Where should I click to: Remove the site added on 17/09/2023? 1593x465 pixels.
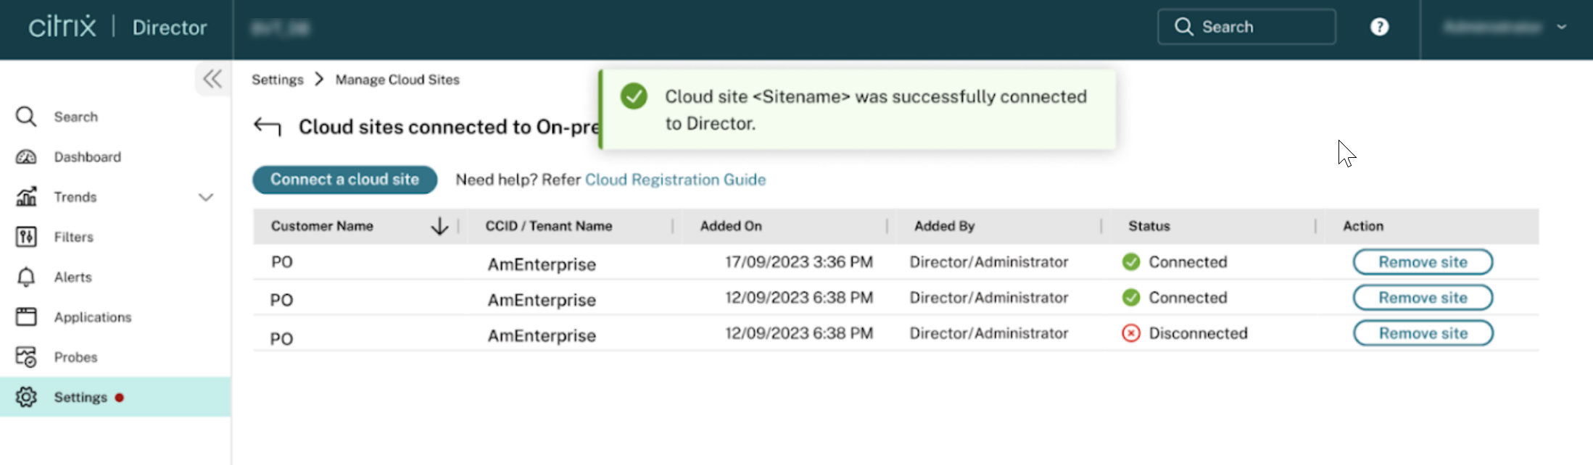point(1422,262)
